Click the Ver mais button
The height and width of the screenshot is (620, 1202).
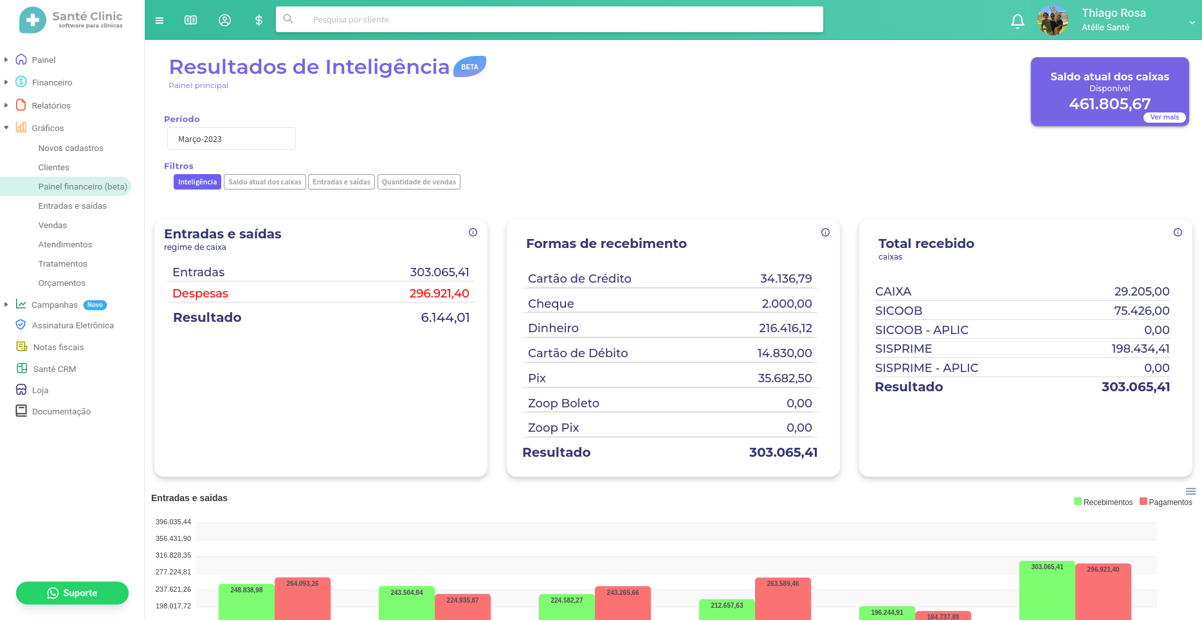[x=1164, y=118]
